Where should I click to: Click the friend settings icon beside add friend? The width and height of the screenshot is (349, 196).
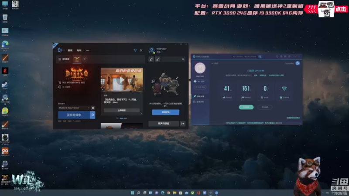click(157, 59)
